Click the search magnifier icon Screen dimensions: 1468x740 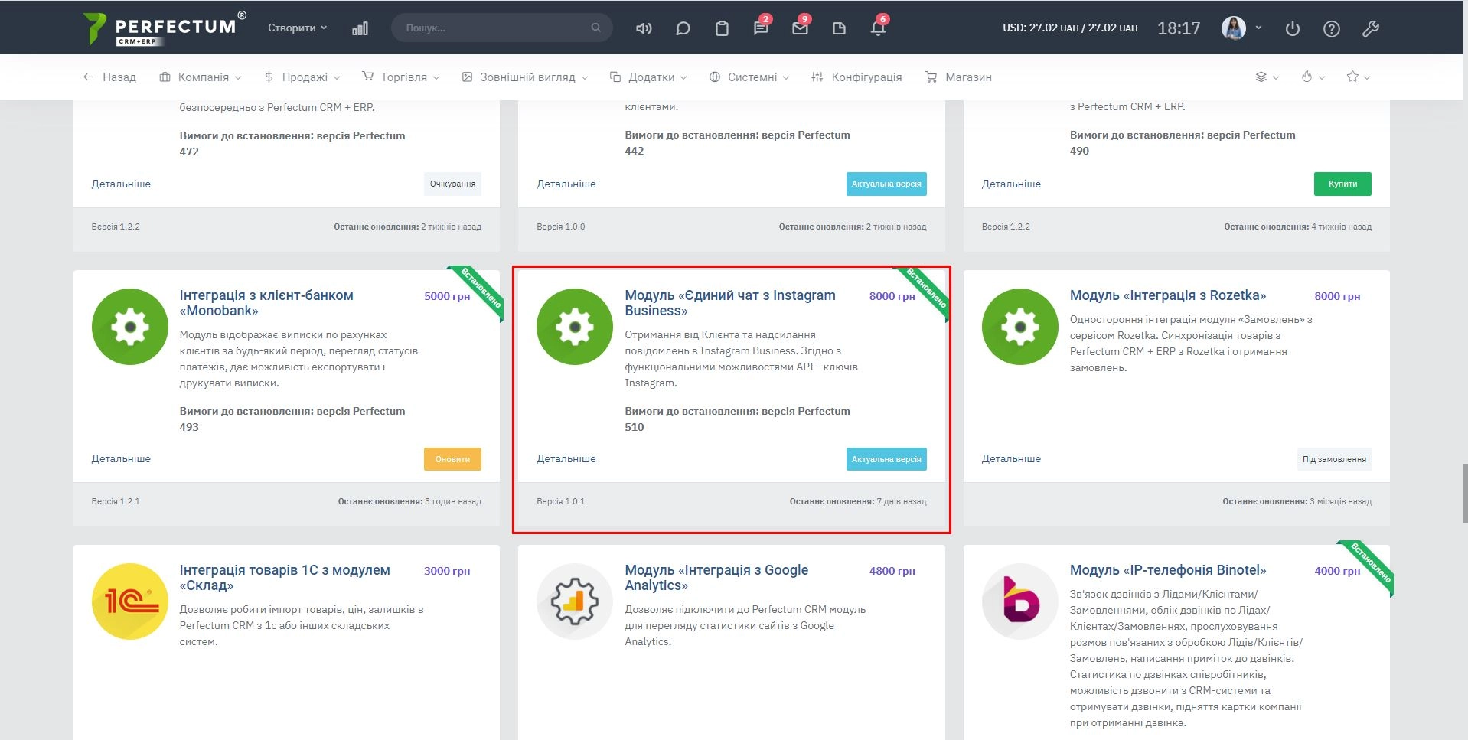point(595,28)
